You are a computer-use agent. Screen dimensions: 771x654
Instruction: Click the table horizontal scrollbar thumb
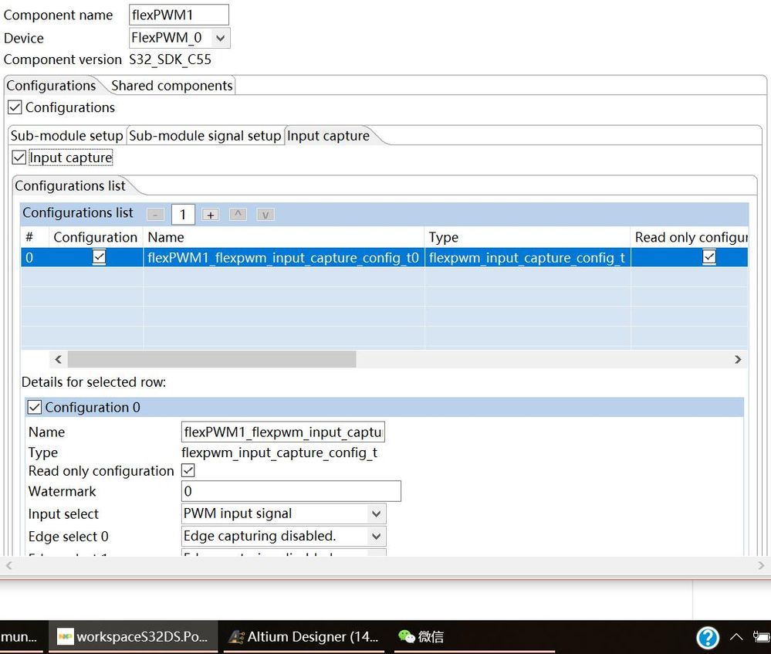[x=212, y=359]
